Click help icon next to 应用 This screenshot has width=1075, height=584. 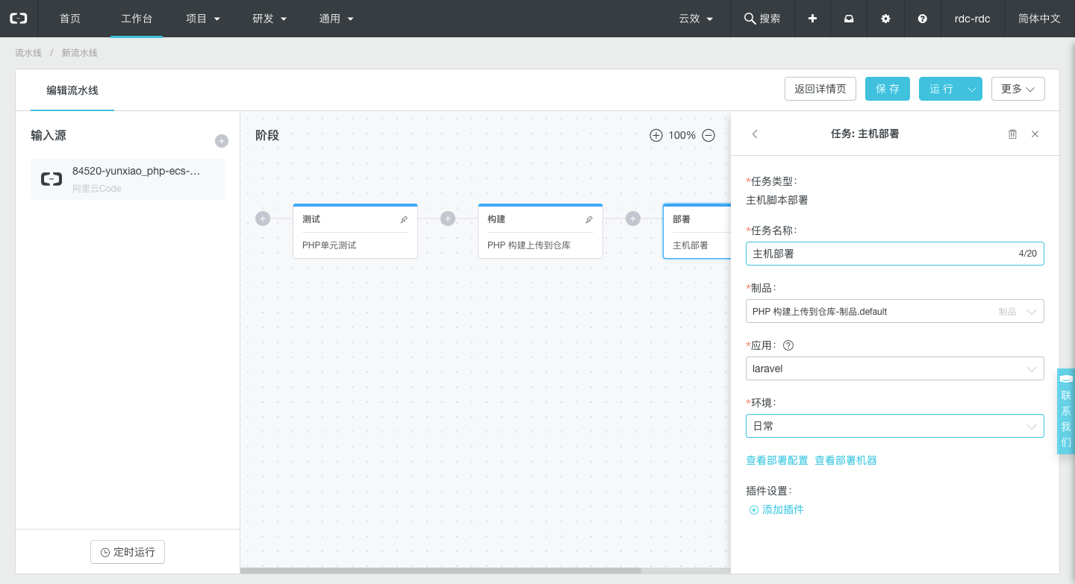(x=788, y=345)
